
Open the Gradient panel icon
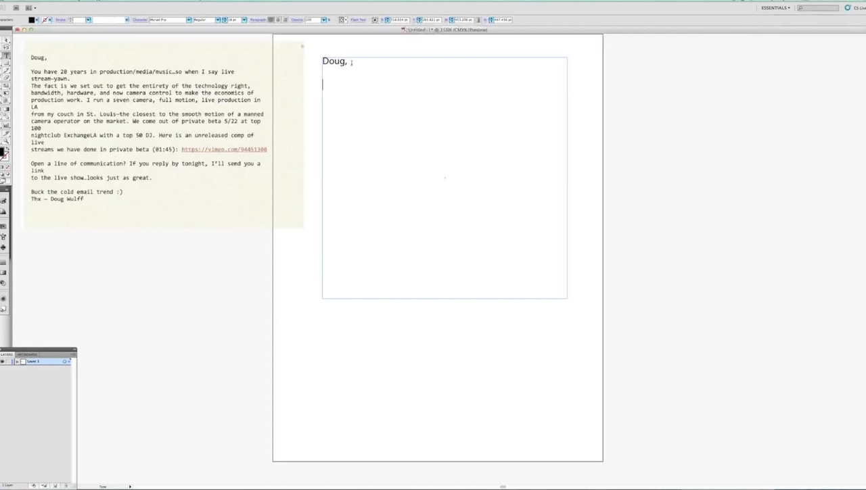3,272
